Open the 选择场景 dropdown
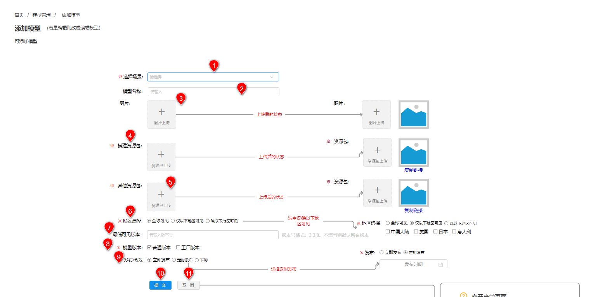This screenshot has height=297, width=612. click(x=213, y=77)
